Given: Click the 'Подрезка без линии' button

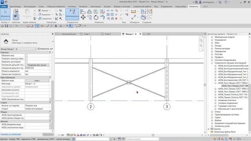Looking at the screenshot, I should click(37, 65).
